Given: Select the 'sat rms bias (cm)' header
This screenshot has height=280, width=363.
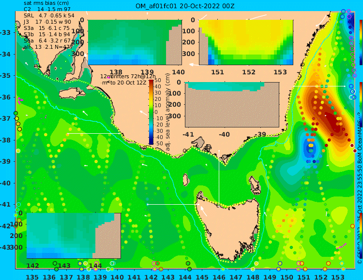Looking at the screenshot, I should [46, 3].
